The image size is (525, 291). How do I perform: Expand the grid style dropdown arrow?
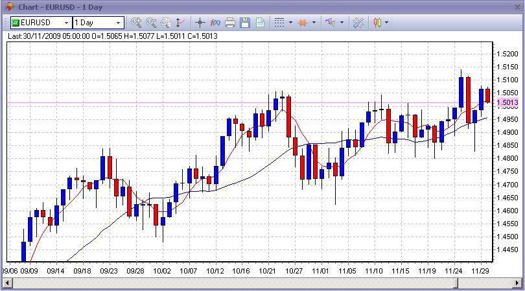[290, 23]
